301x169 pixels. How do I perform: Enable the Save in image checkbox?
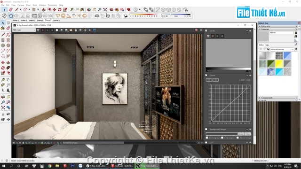(x=238, y=138)
